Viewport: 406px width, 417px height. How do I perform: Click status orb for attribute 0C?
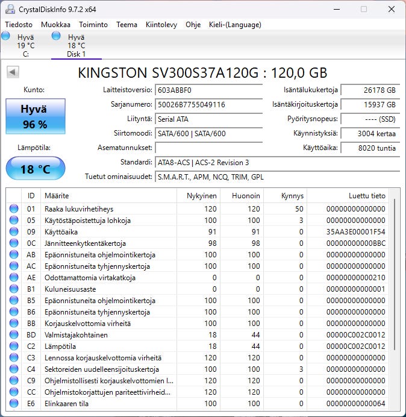14,243
